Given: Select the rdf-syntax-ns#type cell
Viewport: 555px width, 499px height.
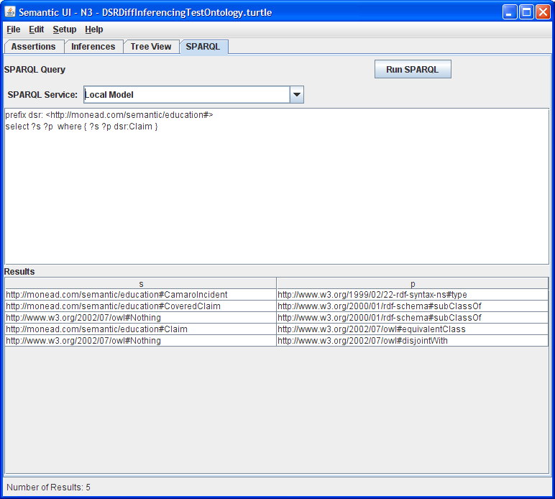Looking at the screenshot, I should [x=413, y=295].
